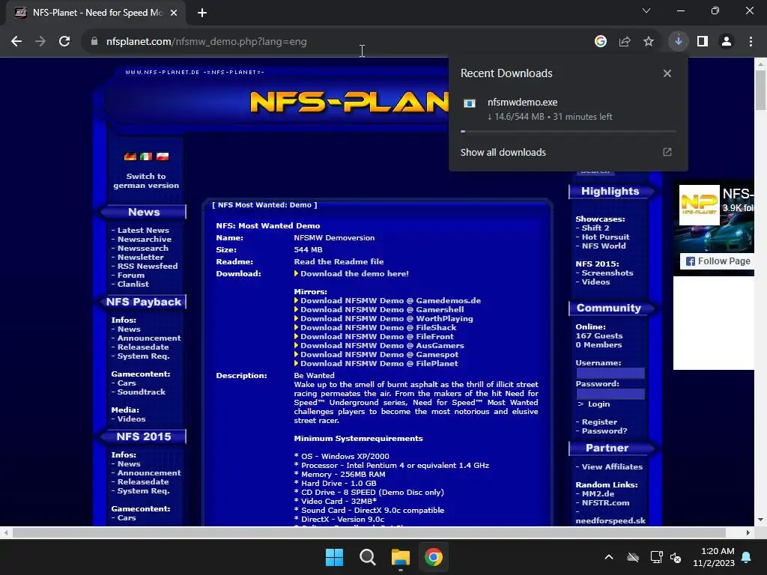Open NFS Payback Releasedate link

tap(143, 347)
